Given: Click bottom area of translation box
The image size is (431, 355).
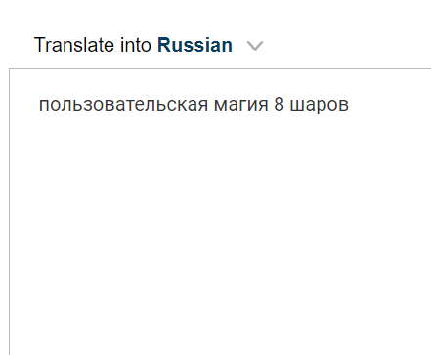Looking at the screenshot, I should [220, 339].
